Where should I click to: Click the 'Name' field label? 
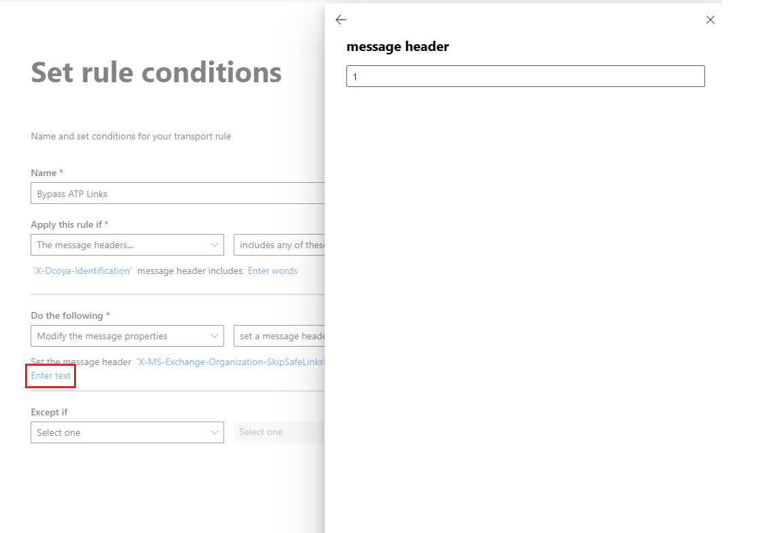click(x=43, y=173)
